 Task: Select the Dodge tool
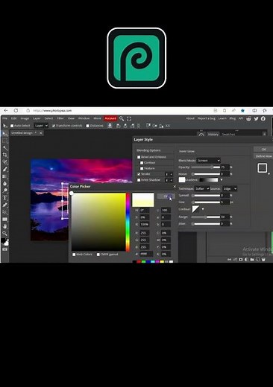[4, 191]
